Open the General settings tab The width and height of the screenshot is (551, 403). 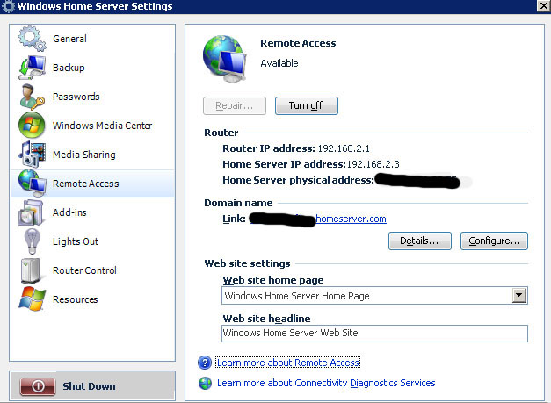tap(69, 39)
